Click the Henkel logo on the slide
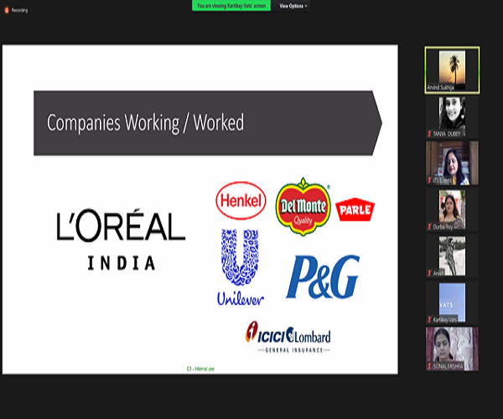Screen dimensions: 503x419 (241, 200)
